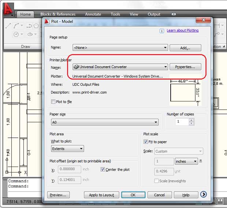
Task: Click the coordinates readout in status bar
Action: pyautogui.click(x=24, y=201)
